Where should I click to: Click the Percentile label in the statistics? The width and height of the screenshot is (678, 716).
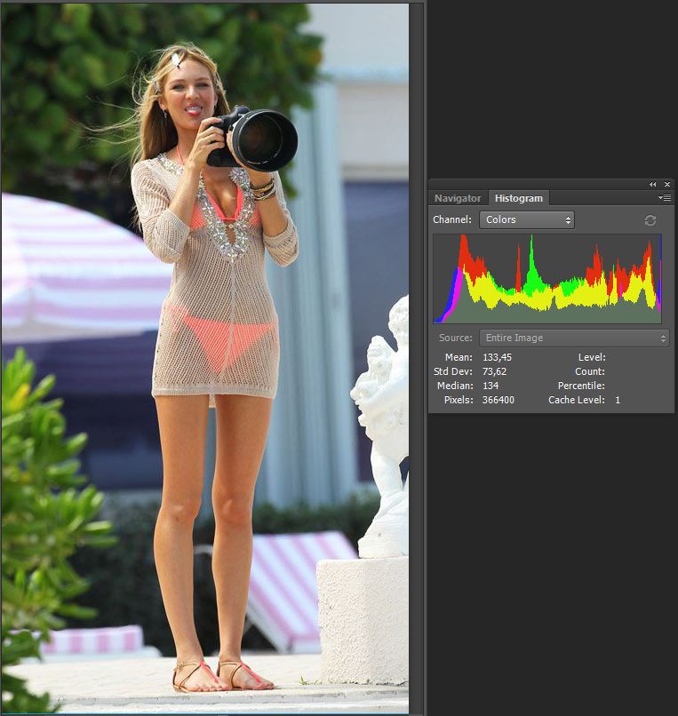pyautogui.click(x=581, y=386)
